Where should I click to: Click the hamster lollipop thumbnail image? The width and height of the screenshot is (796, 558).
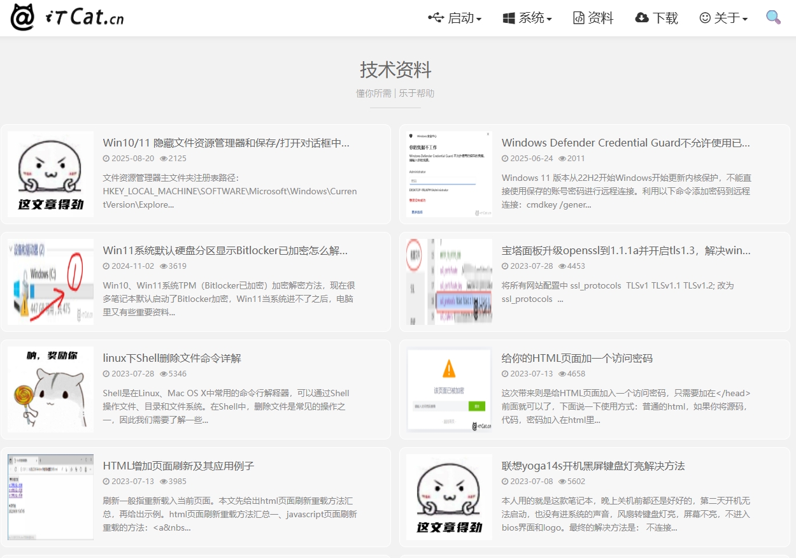50,389
